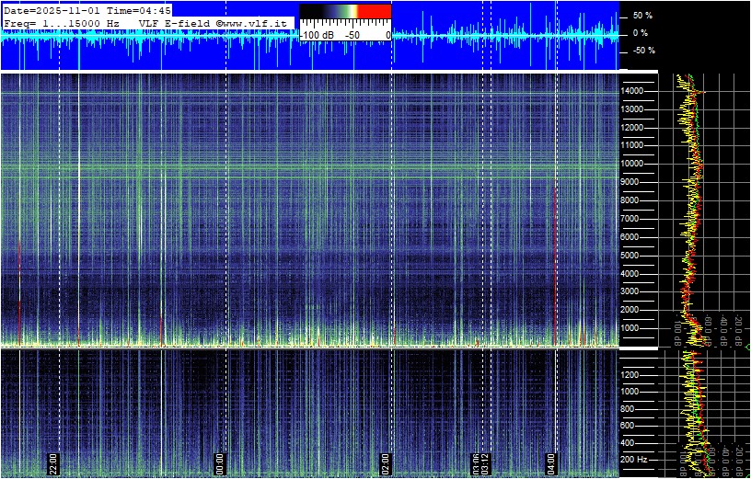The width and height of the screenshot is (751, 479).
Task: Click the 22:00 time marker label
Action: point(53,462)
